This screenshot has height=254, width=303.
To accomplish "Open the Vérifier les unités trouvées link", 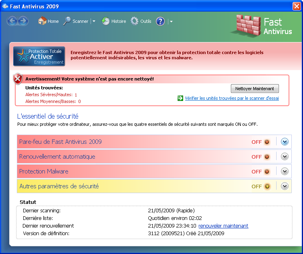I will click(x=232, y=98).
